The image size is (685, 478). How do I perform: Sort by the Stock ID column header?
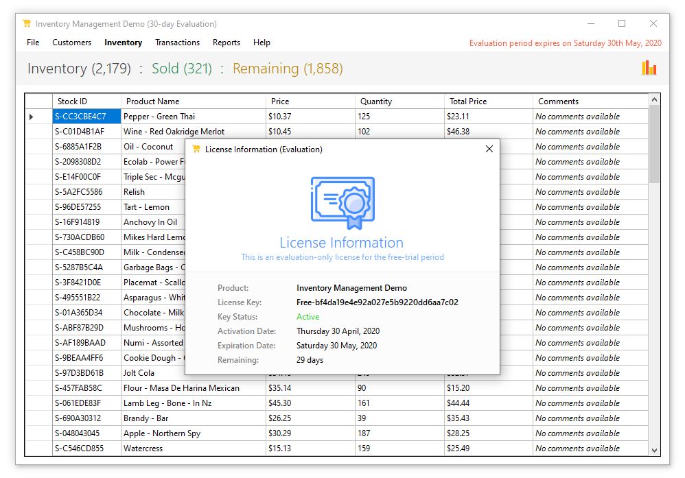coord(86,101)
